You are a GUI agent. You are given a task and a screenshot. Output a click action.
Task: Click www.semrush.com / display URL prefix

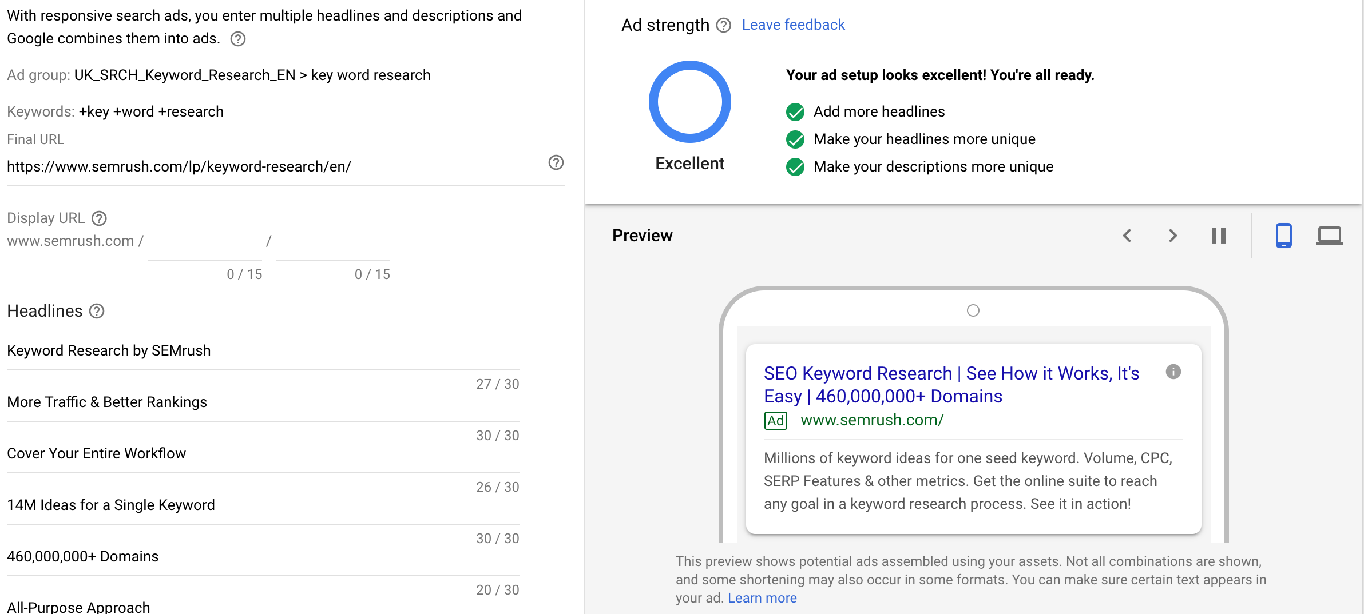pyautogui.click(x=75, y=241)
